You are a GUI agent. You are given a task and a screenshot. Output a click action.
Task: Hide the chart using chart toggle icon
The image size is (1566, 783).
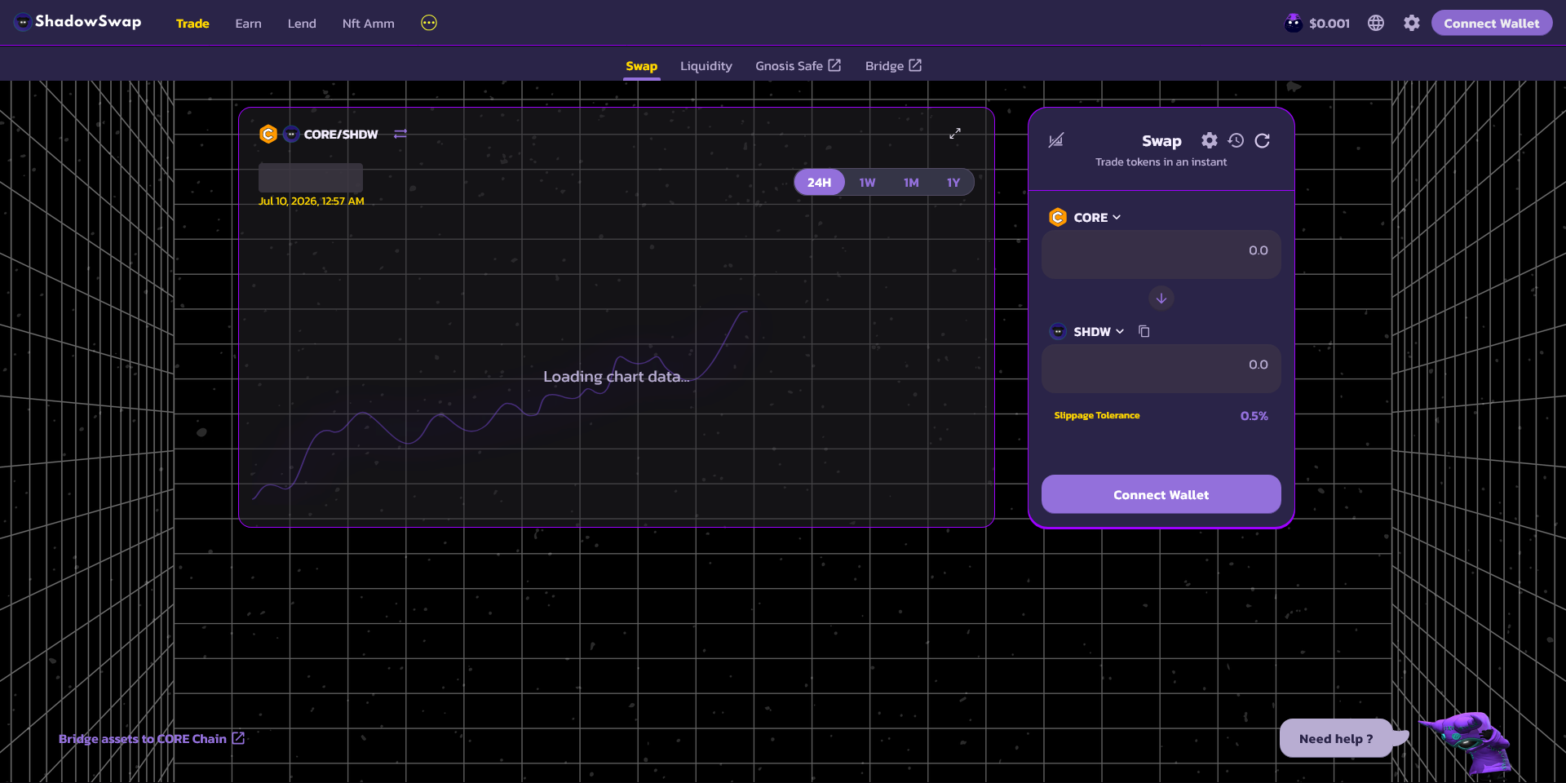coord(1055,140)
